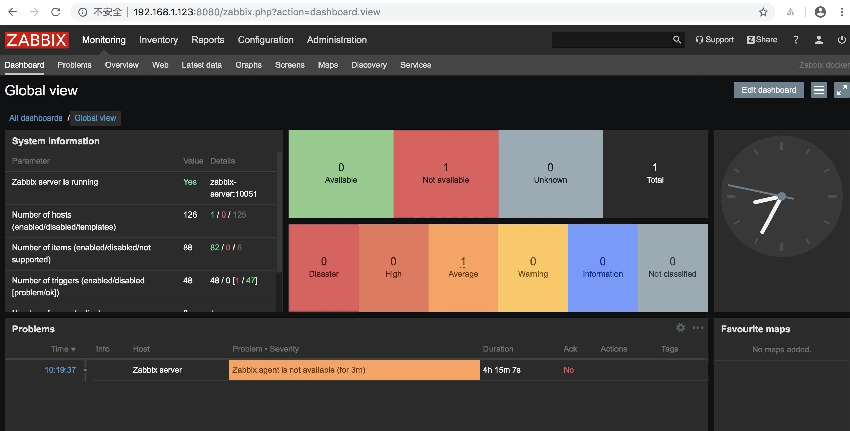Screen dimensions: 850x431
Task: Open Chrome three-dot menu
Action: click(842, 12)
